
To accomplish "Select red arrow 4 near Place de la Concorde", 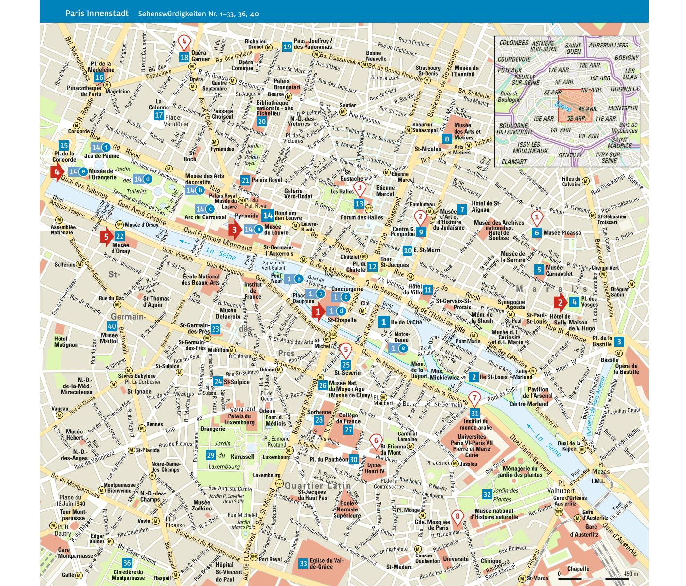I will 57,172.
